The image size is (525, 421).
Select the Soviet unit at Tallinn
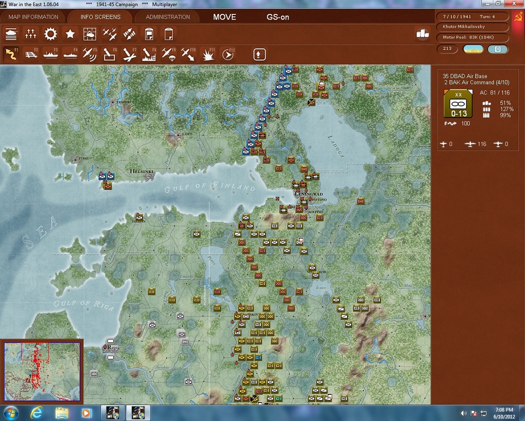(x=139, y=217)
